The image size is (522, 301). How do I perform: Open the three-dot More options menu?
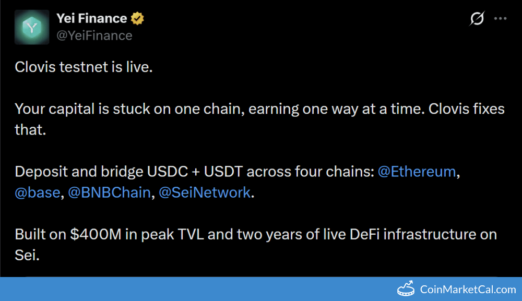click(x=501, y=19)
